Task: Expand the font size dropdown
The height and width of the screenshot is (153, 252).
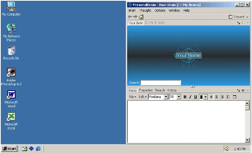Action: coord(179,97)
